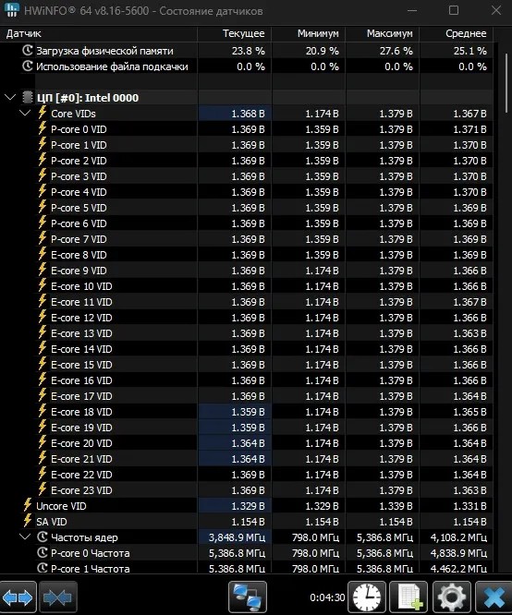Screen dimensions: 512x615
Task: Select the P-core 6 VID row
Action: click(x=247, y=223)
